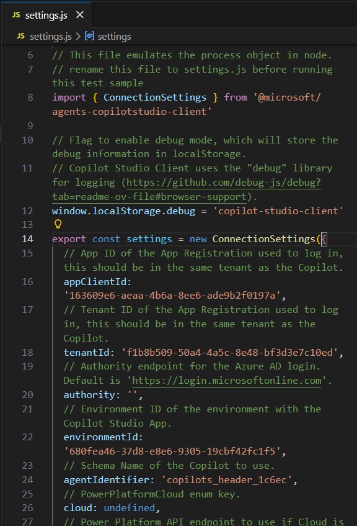
Task: Click the agentIdentifier string value
Action: (227, 479)
